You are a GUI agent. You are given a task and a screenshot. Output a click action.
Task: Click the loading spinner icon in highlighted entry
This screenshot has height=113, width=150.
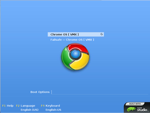(102, 34)
